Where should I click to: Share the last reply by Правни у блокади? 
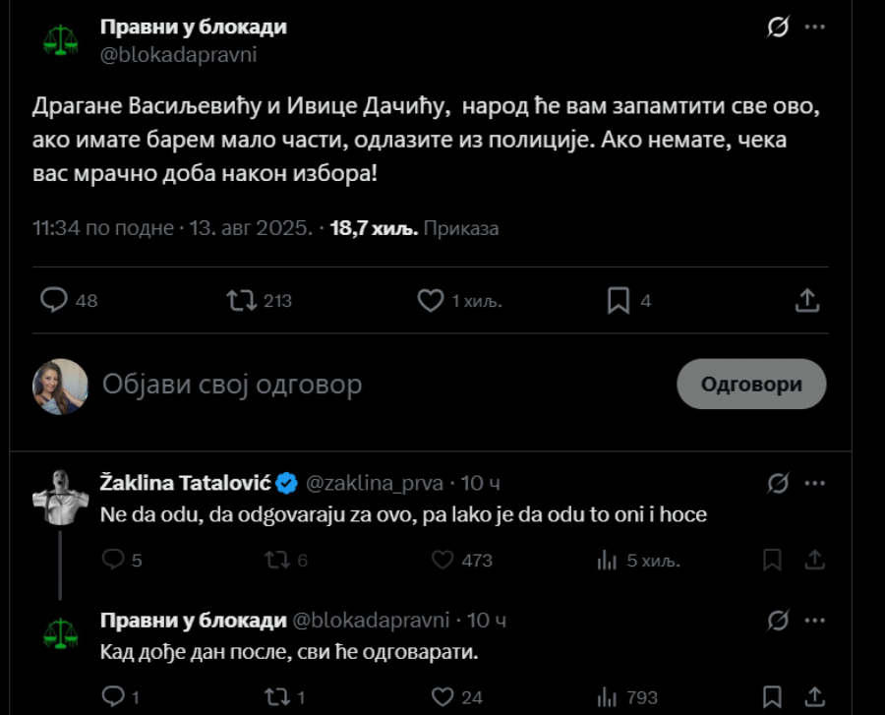[x=814, y=697]
